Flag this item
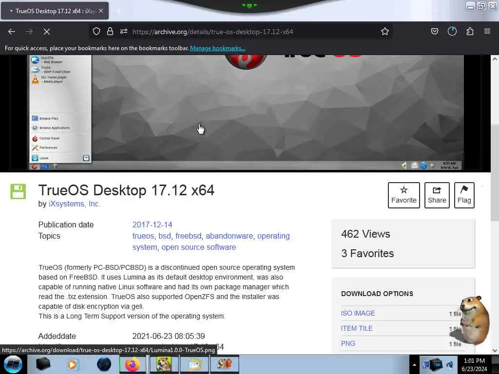Viewport: 499px width, 374px height. pyautogui.click(x=464, y=195)
